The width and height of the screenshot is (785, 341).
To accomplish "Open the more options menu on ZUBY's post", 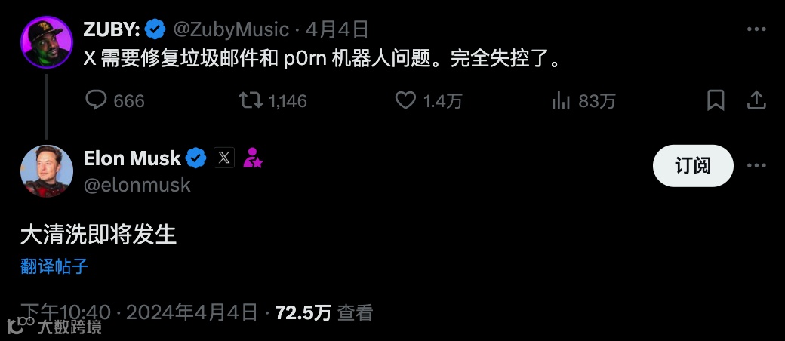I will click(x=756, y=29).
